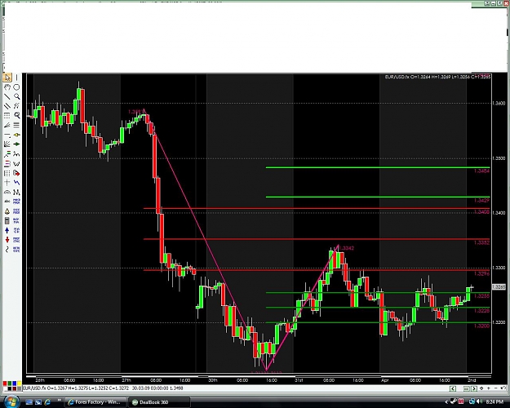The width and height of the screenshot is (510, 408).
Task: Switch to the DealBook 360 taskbar button
Action: [x=159, y=402]
